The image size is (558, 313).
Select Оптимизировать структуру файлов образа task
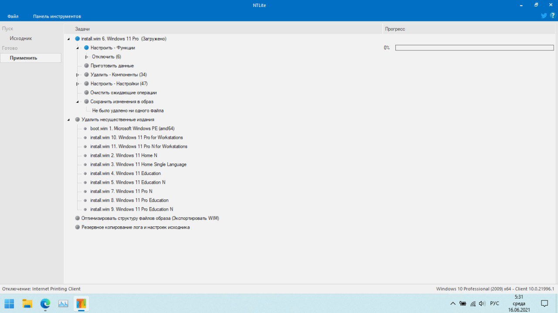point(150,218)
